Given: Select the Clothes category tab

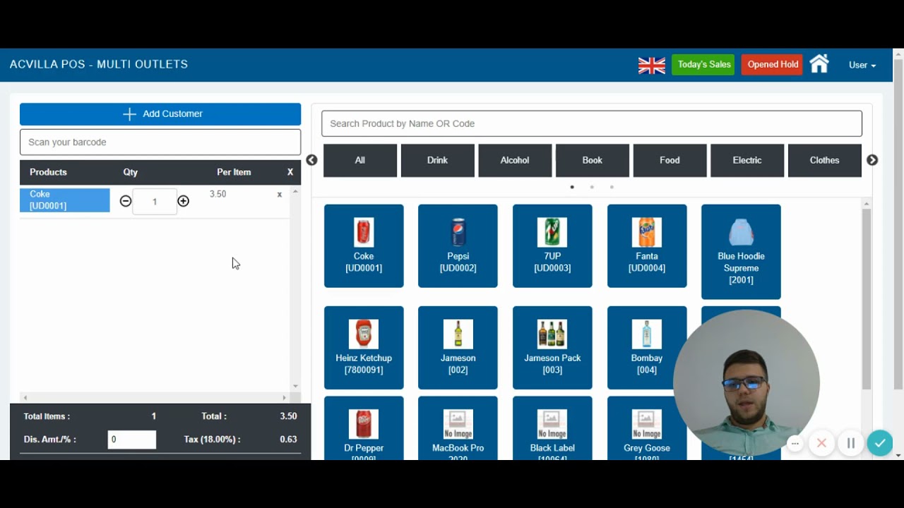Looking at the screenshot, I should (825, 161).
